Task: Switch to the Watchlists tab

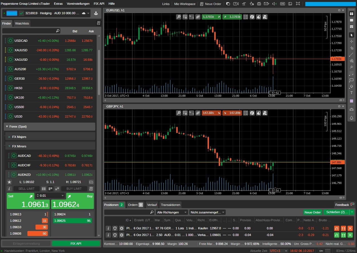Action: 22,23
